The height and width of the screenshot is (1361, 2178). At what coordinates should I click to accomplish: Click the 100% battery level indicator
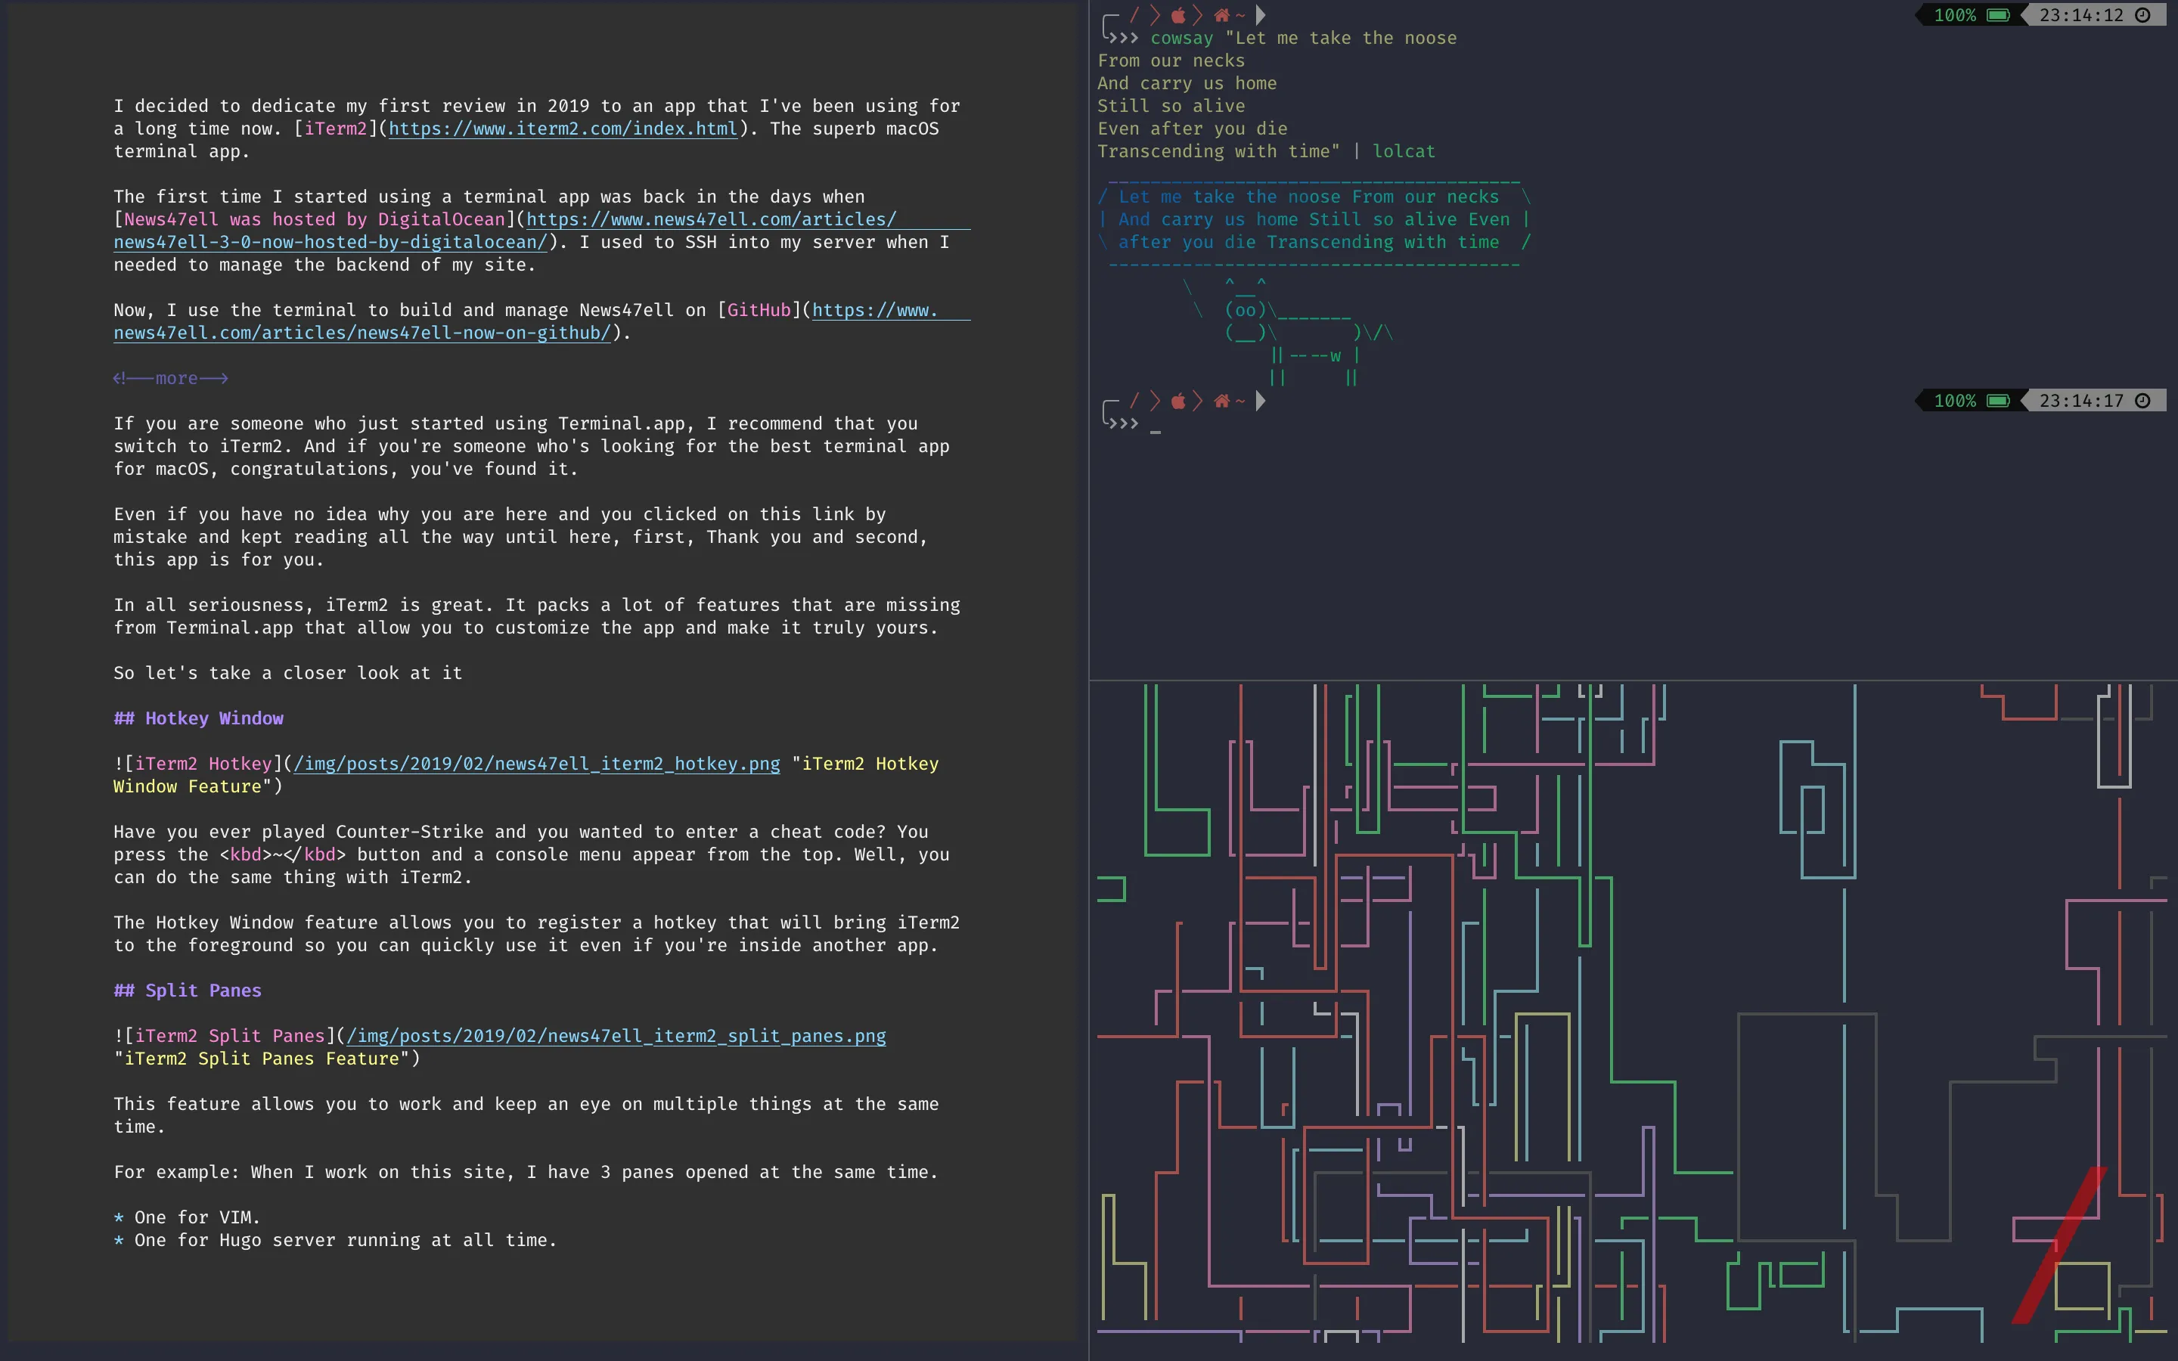(x=1956, y=14)
